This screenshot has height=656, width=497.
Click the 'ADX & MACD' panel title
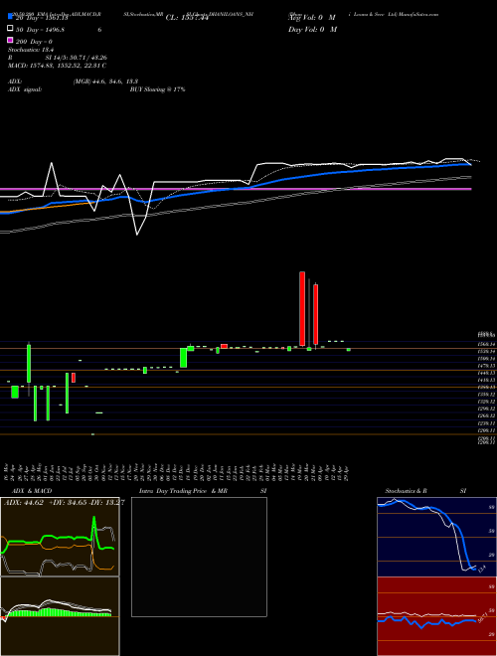32,491
